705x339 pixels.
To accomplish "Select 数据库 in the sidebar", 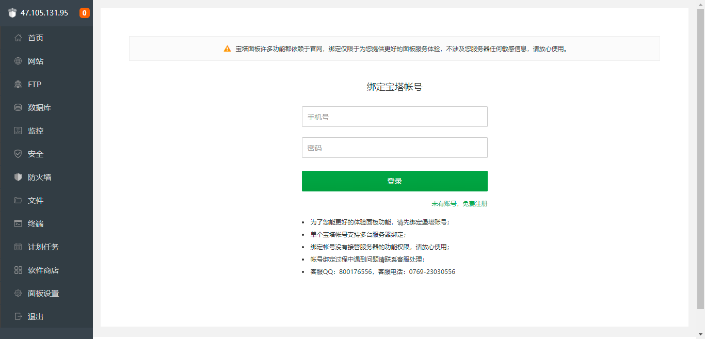I will [x=46, y=107].
